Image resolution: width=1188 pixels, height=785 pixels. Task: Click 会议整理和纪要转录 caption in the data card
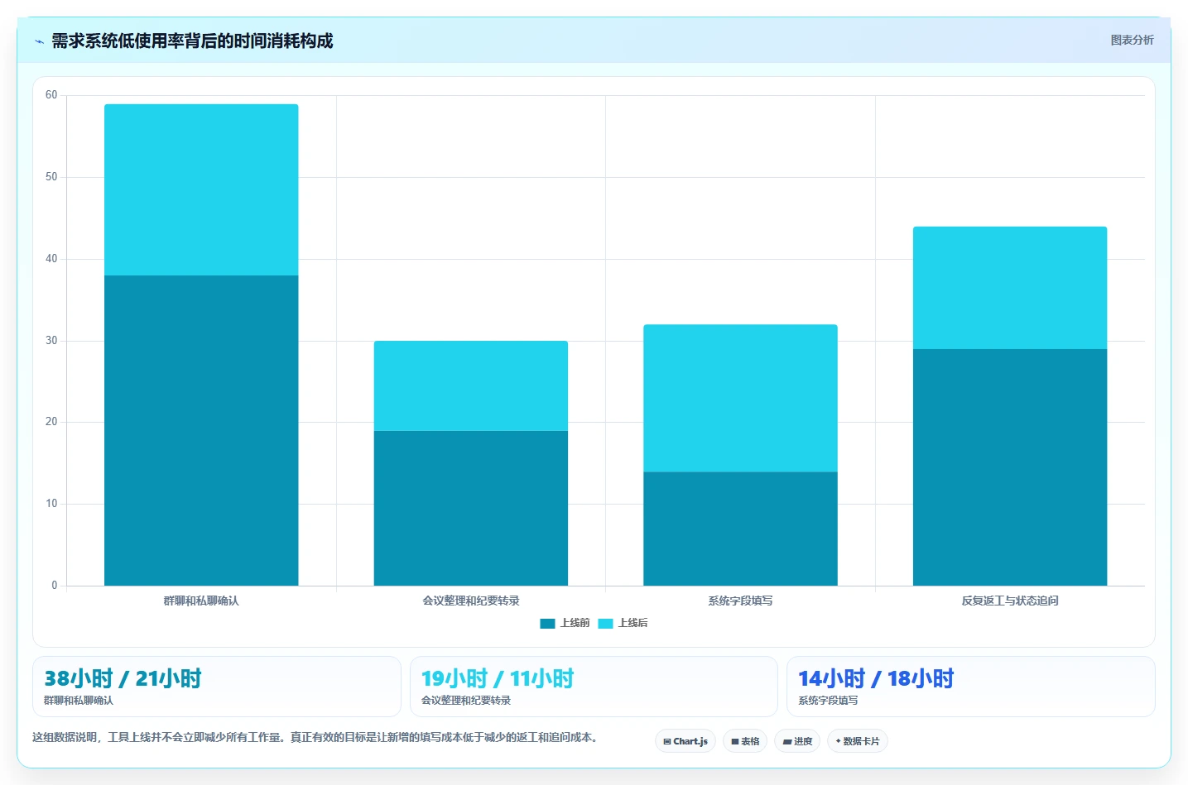pos(466,701)
